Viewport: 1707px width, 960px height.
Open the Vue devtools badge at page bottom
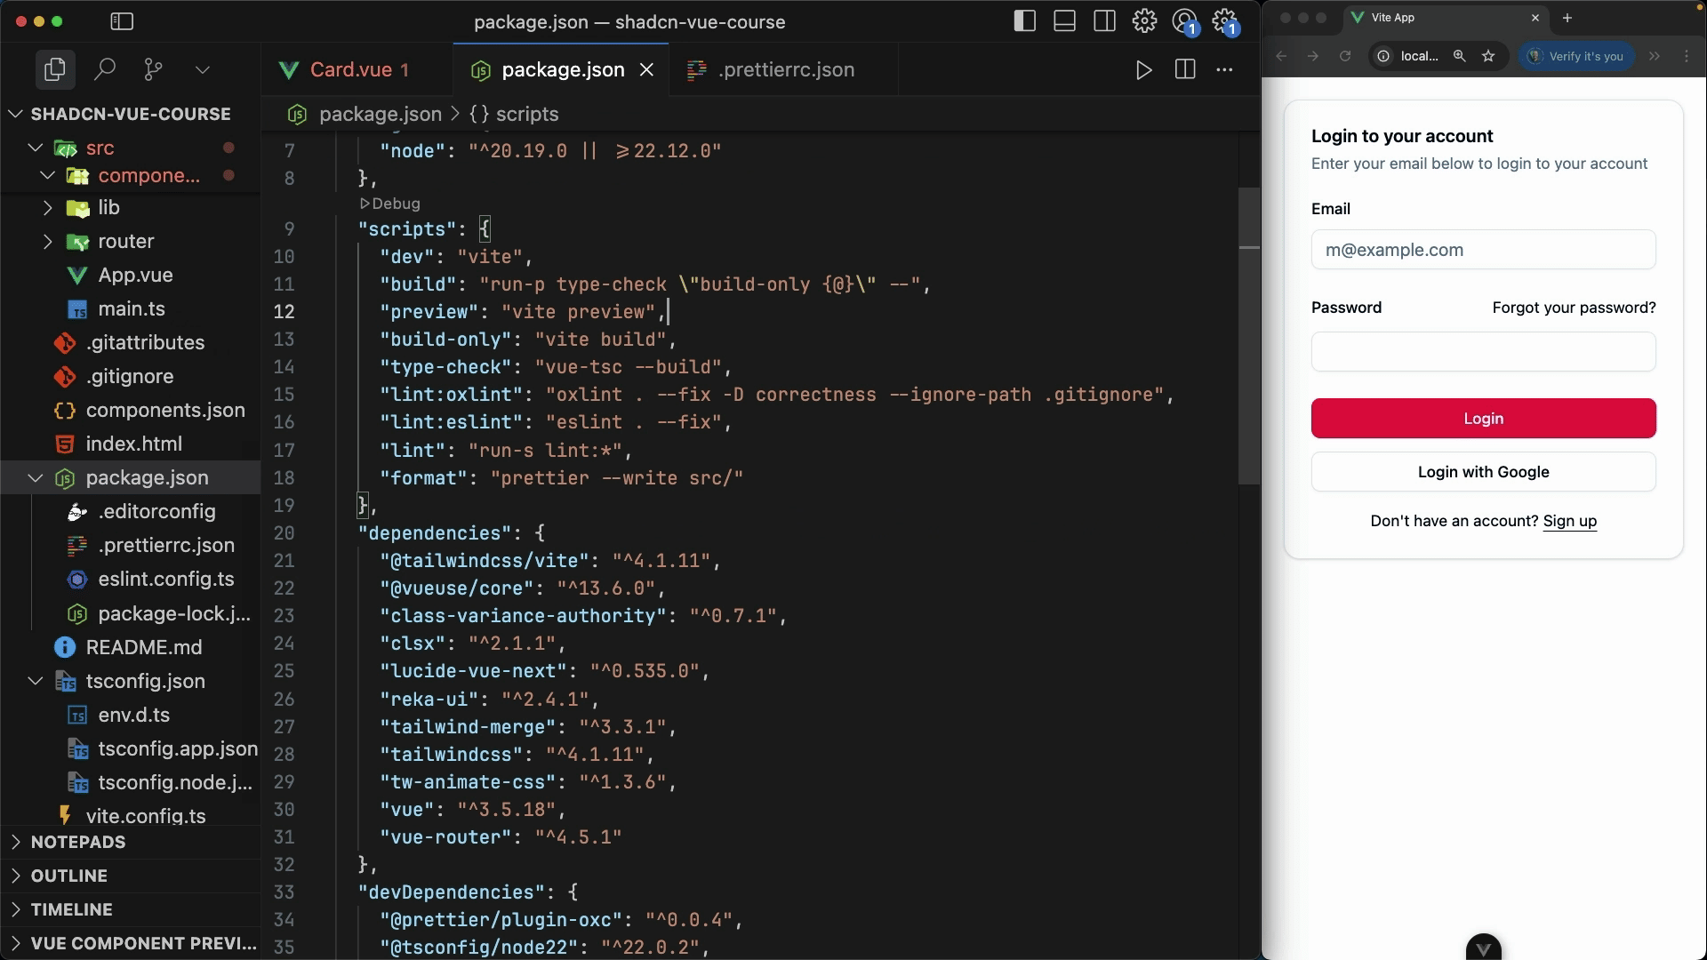[x=1483, y=948]
